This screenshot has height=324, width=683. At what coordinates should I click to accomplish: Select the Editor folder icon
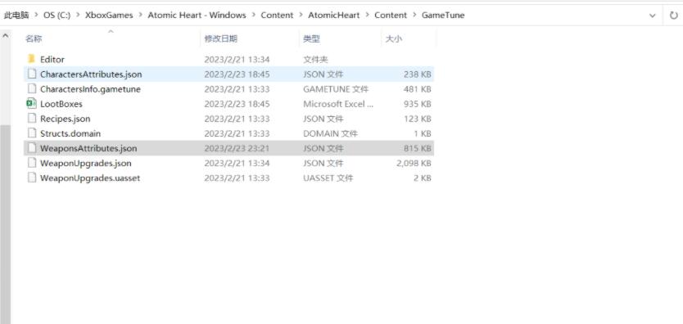pos(31,59)
